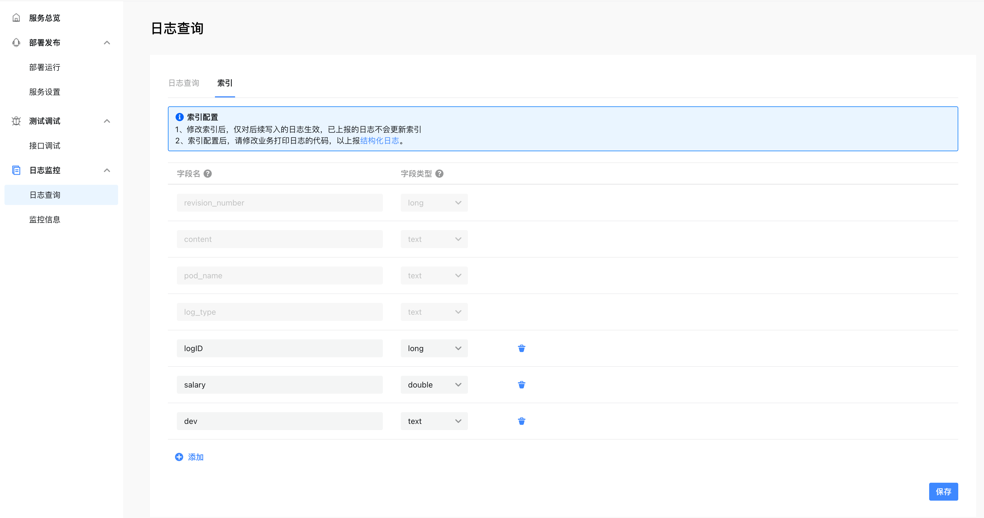Click the 字段名 column header

(188, 174)
